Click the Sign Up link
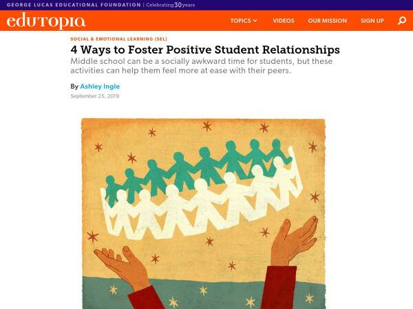The image size is (413, 309). 372,21
